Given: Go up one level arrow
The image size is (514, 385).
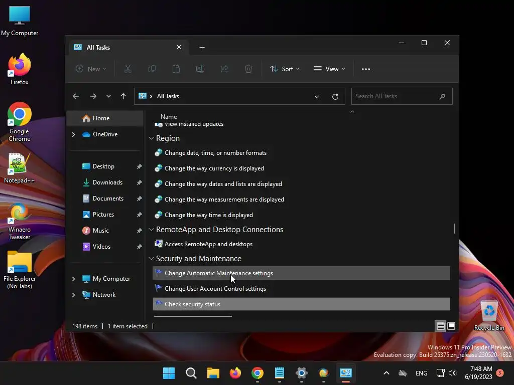Looking at the screenshot, I should pos(123,96).
